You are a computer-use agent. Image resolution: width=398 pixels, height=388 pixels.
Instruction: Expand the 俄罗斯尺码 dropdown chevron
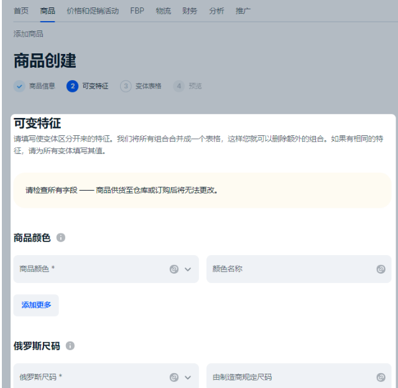point(188,377)
